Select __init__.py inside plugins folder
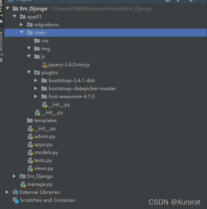Image resolution: width=207 pixels, height=209 pixels. (59, 105)
